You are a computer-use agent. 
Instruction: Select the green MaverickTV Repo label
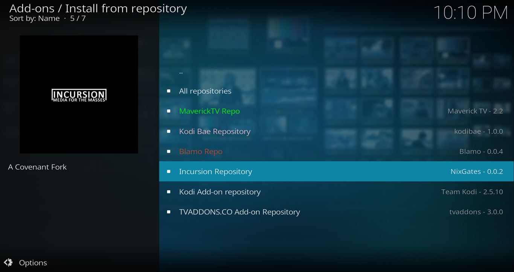209,111
